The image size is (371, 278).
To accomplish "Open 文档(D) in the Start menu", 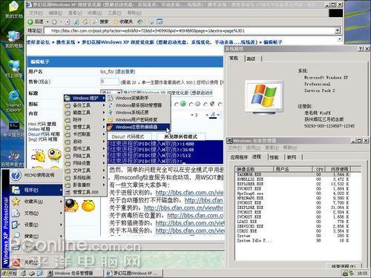I will pos(36,213).
